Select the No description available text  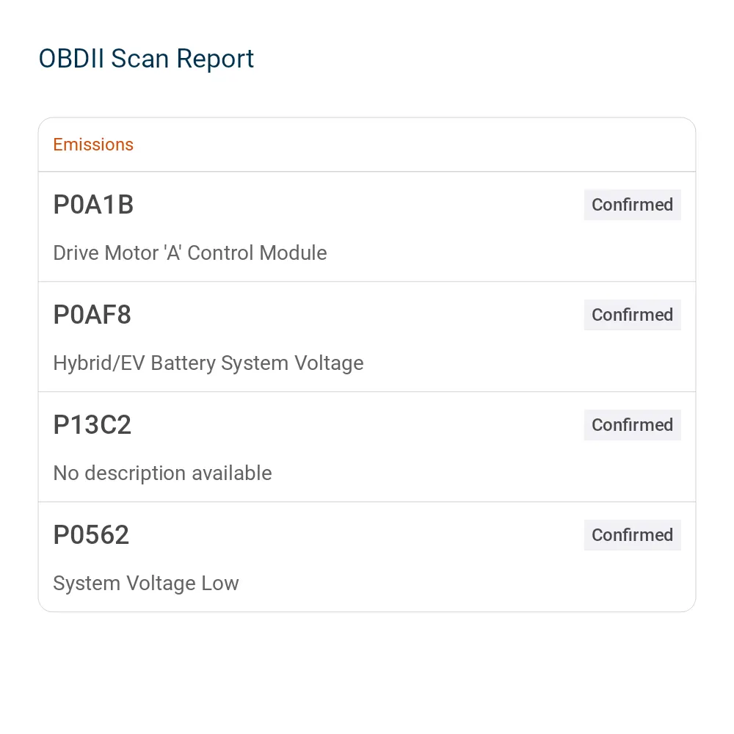coord(162,473)
